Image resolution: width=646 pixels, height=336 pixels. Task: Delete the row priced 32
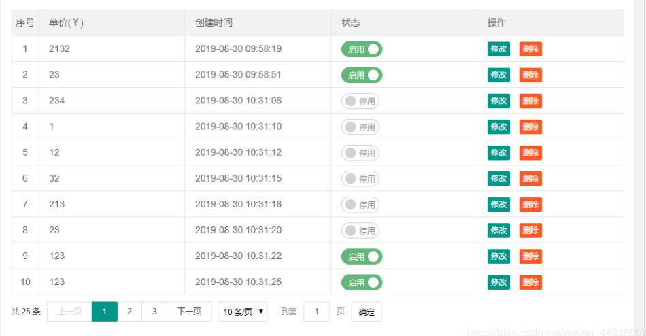tap(530, 178)
